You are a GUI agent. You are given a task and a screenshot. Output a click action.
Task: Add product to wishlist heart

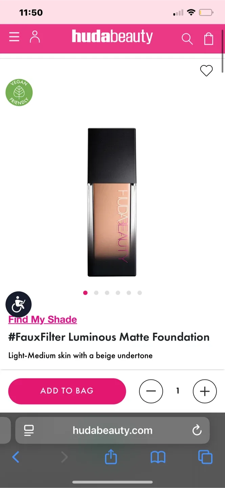206,70
